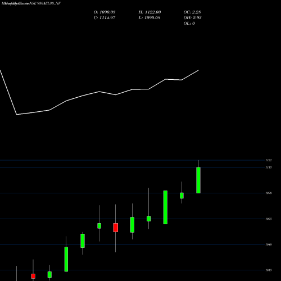
Task: Click the OC: 2.28 reading
Action: (x=192, y=12)
